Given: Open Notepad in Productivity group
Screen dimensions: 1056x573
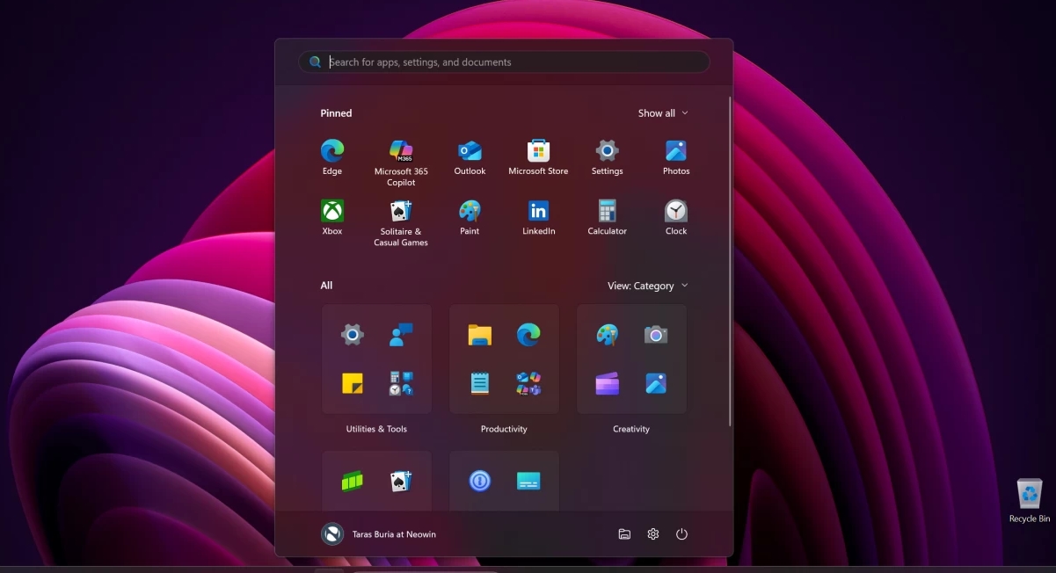Looking at the screenshot, I should (x=479, y=383).
